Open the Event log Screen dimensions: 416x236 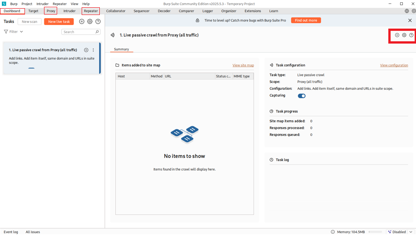click(11, 232)
